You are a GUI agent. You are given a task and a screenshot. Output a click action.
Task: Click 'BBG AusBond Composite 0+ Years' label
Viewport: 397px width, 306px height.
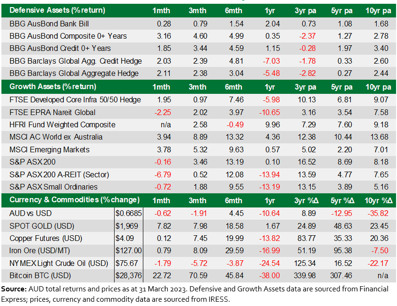[x=68, y=36]
